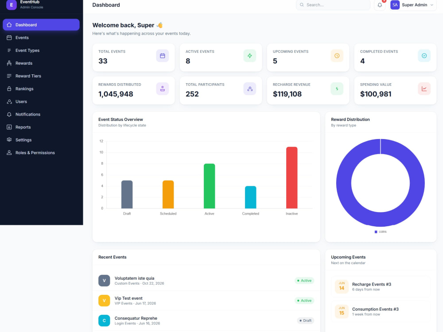The width and height of the screenshot is (443, 332).
Task: Click the Event Types list icon
Action: tap(9, 50)
